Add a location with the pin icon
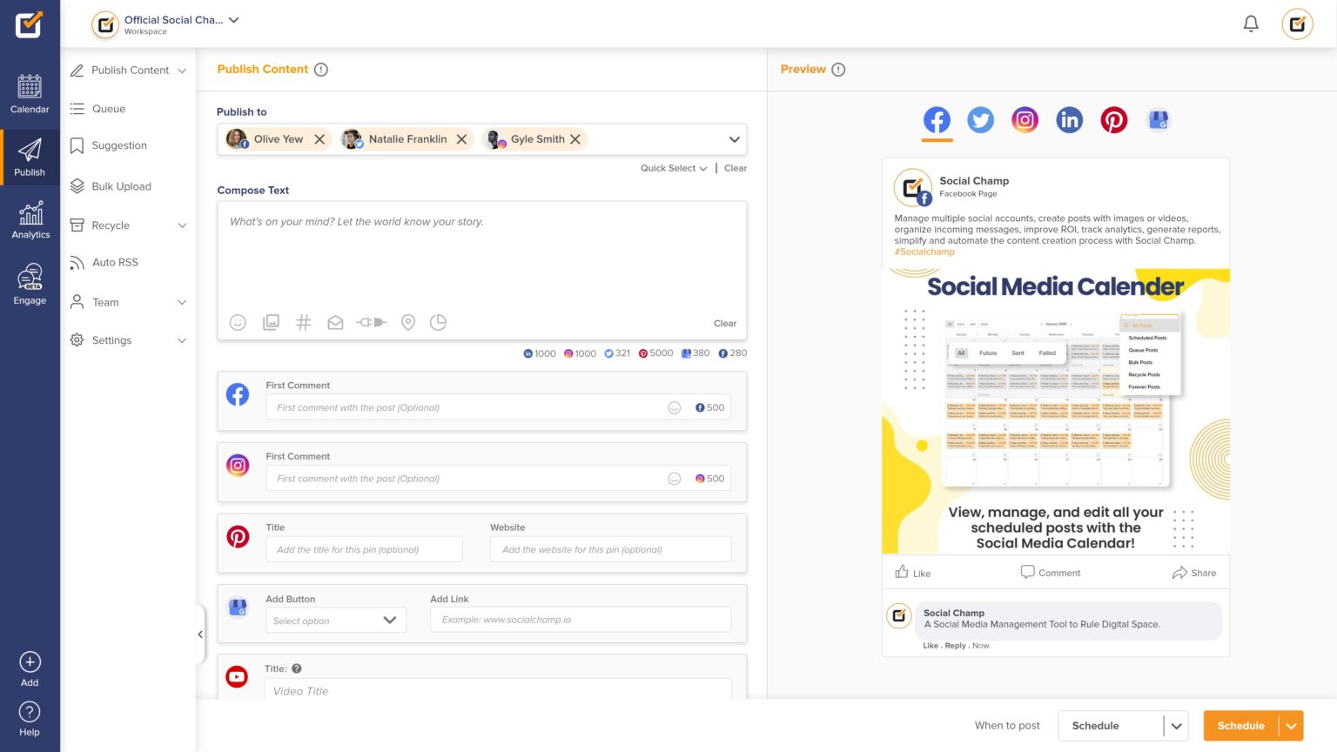 pos(407,323)
